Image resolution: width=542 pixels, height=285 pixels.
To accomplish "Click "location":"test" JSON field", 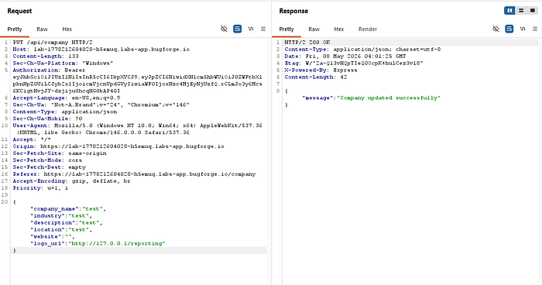I will pyautogui.click(x=61, y=229).
